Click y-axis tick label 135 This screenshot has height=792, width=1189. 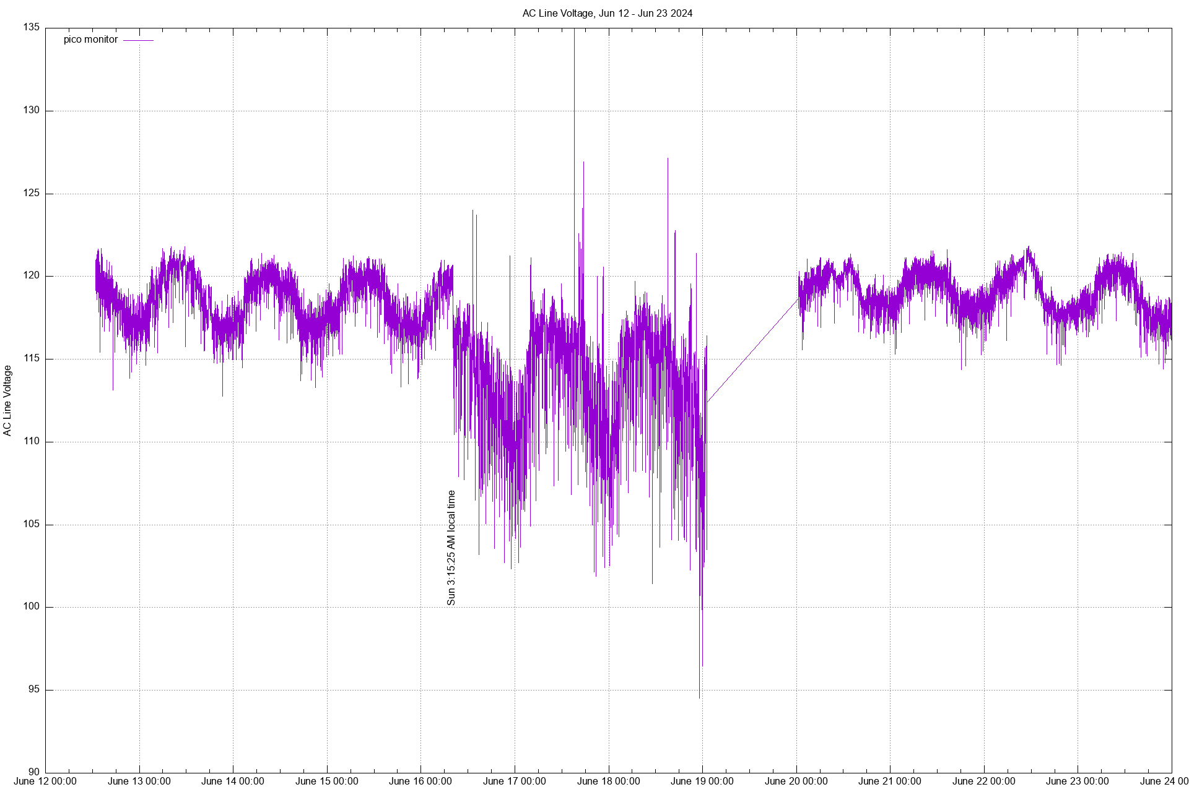pos(32,27)
